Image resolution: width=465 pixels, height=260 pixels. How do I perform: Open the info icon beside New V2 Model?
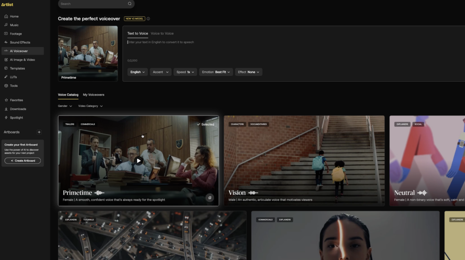point(148,19)
